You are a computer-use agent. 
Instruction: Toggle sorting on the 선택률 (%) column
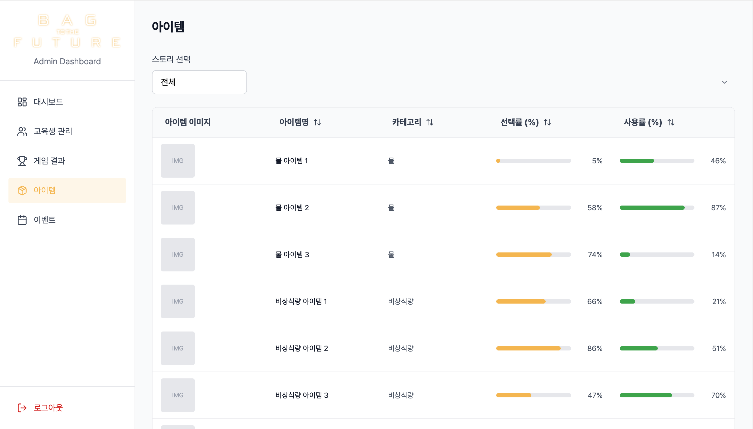click(547, 122)
